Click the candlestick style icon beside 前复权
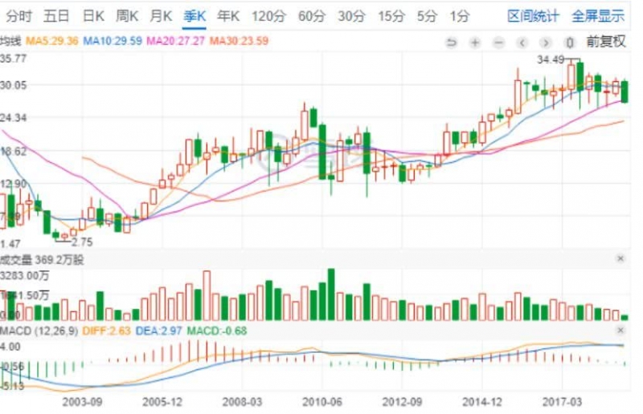The image size is (643, 414). (x=569, y=43)
